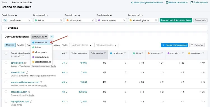Image resolution: width=210 pixels, height=107 pixels.
Task: Click Buscar backlinks potenciales button
Action: pyautogui.click(x=176, y=20)
